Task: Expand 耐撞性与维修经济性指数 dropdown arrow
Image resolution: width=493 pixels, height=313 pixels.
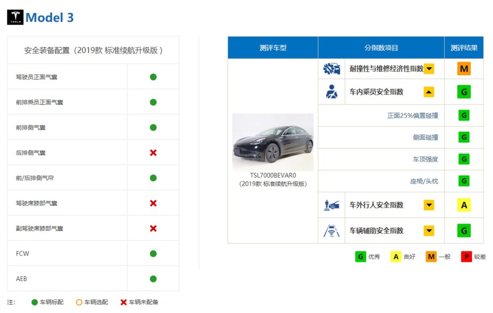Action: 429,69
